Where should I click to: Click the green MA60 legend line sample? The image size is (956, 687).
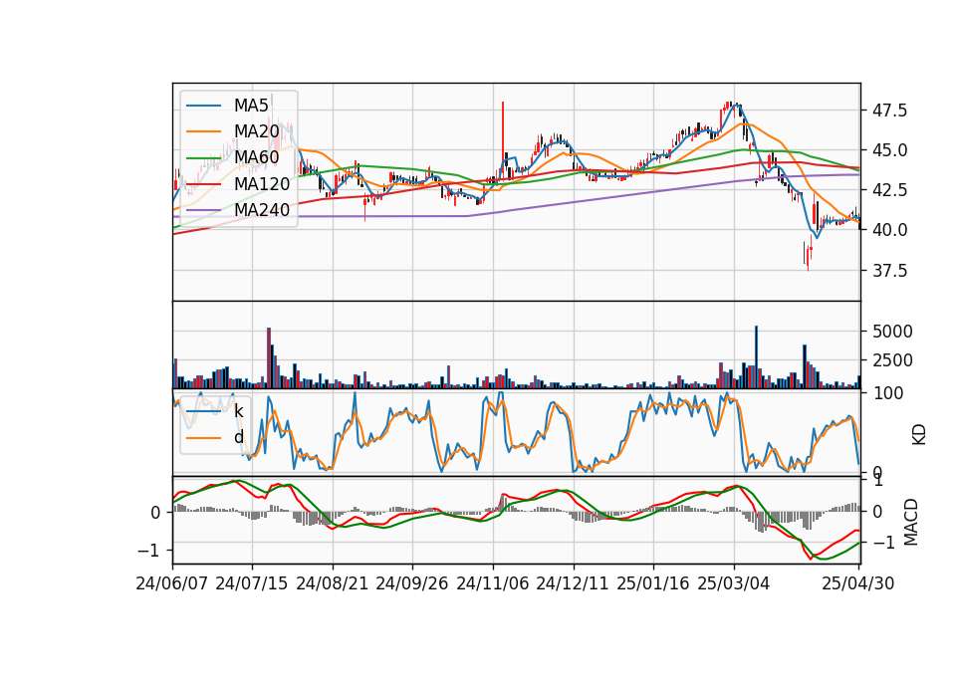click(203, 158)
